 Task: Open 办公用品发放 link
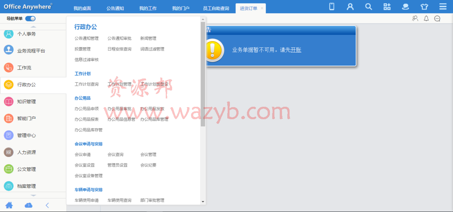[152, 109]
